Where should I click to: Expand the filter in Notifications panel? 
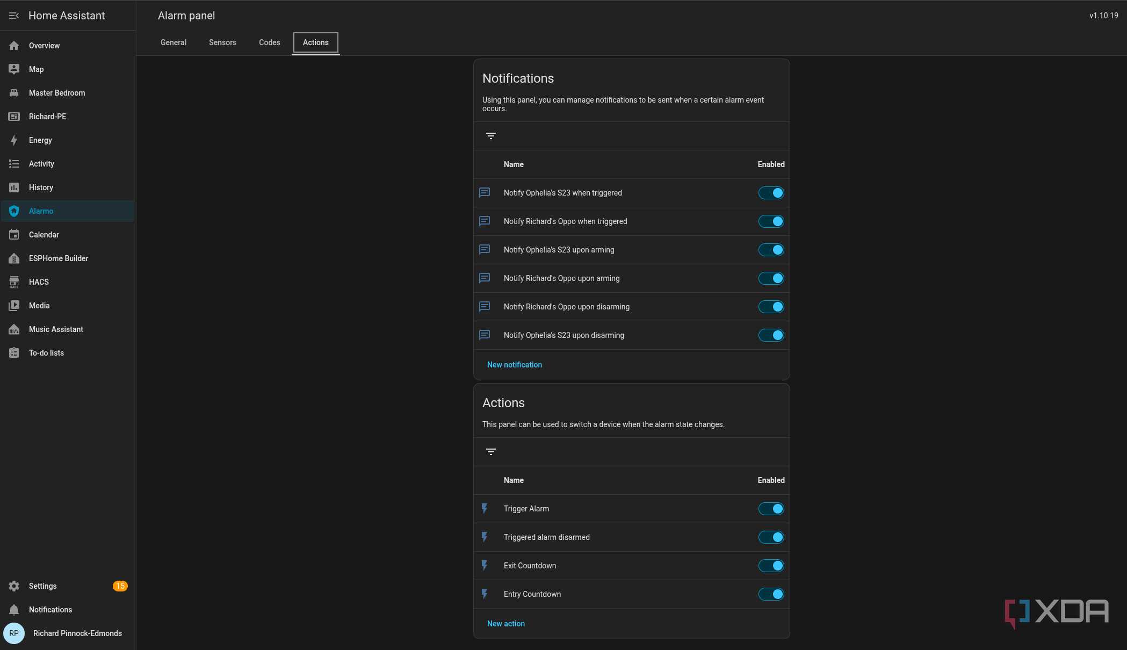click(490, 136)
